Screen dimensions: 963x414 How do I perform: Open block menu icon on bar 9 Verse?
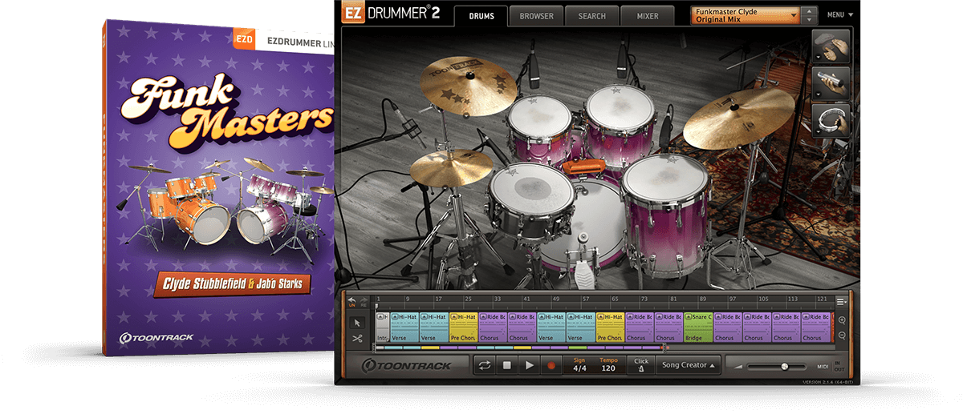[x=396, y=318]
